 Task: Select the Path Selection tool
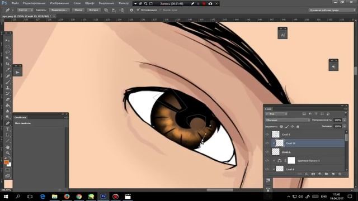[x=7, y=135]
